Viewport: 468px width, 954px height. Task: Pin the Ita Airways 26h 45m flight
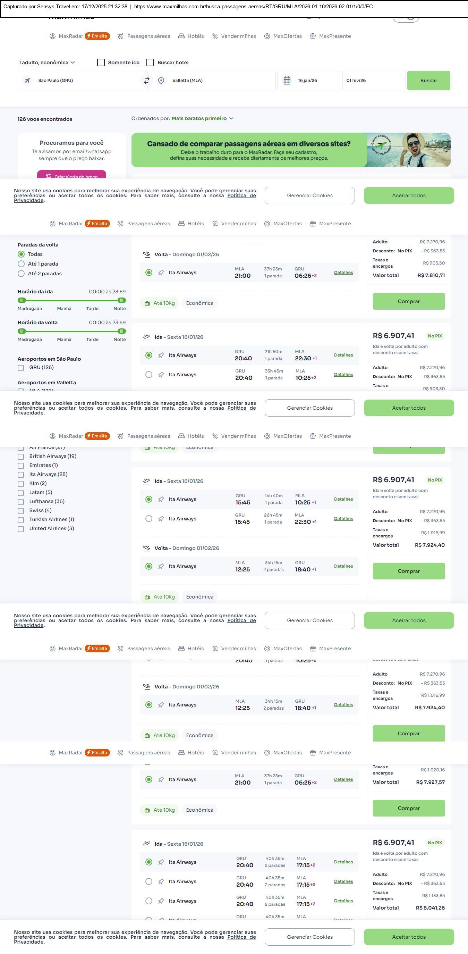pos(161,519)
